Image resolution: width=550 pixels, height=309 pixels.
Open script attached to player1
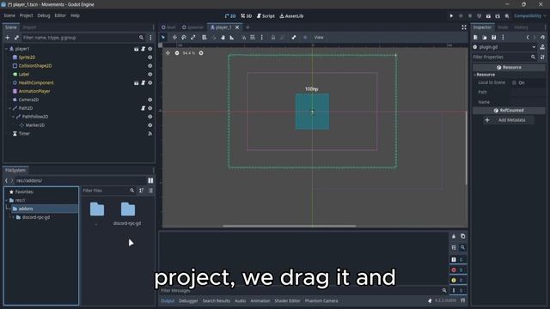[144, 49]
